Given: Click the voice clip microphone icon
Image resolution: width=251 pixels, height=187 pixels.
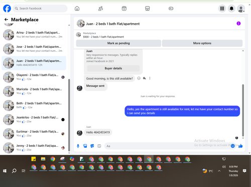Looking at the screenshot, I should point(78,146).
